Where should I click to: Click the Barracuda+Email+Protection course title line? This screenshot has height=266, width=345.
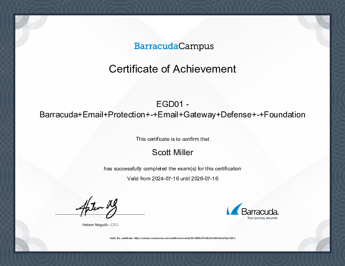172,115
